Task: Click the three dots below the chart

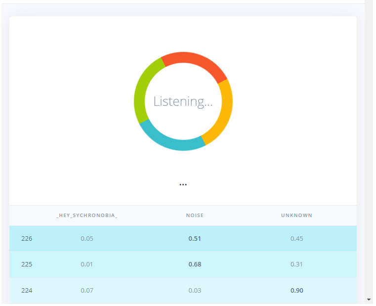Action: [183, 184]
